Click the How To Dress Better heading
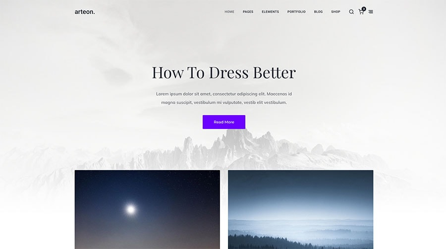Viewport: 446px width, 249px height. 224,72
